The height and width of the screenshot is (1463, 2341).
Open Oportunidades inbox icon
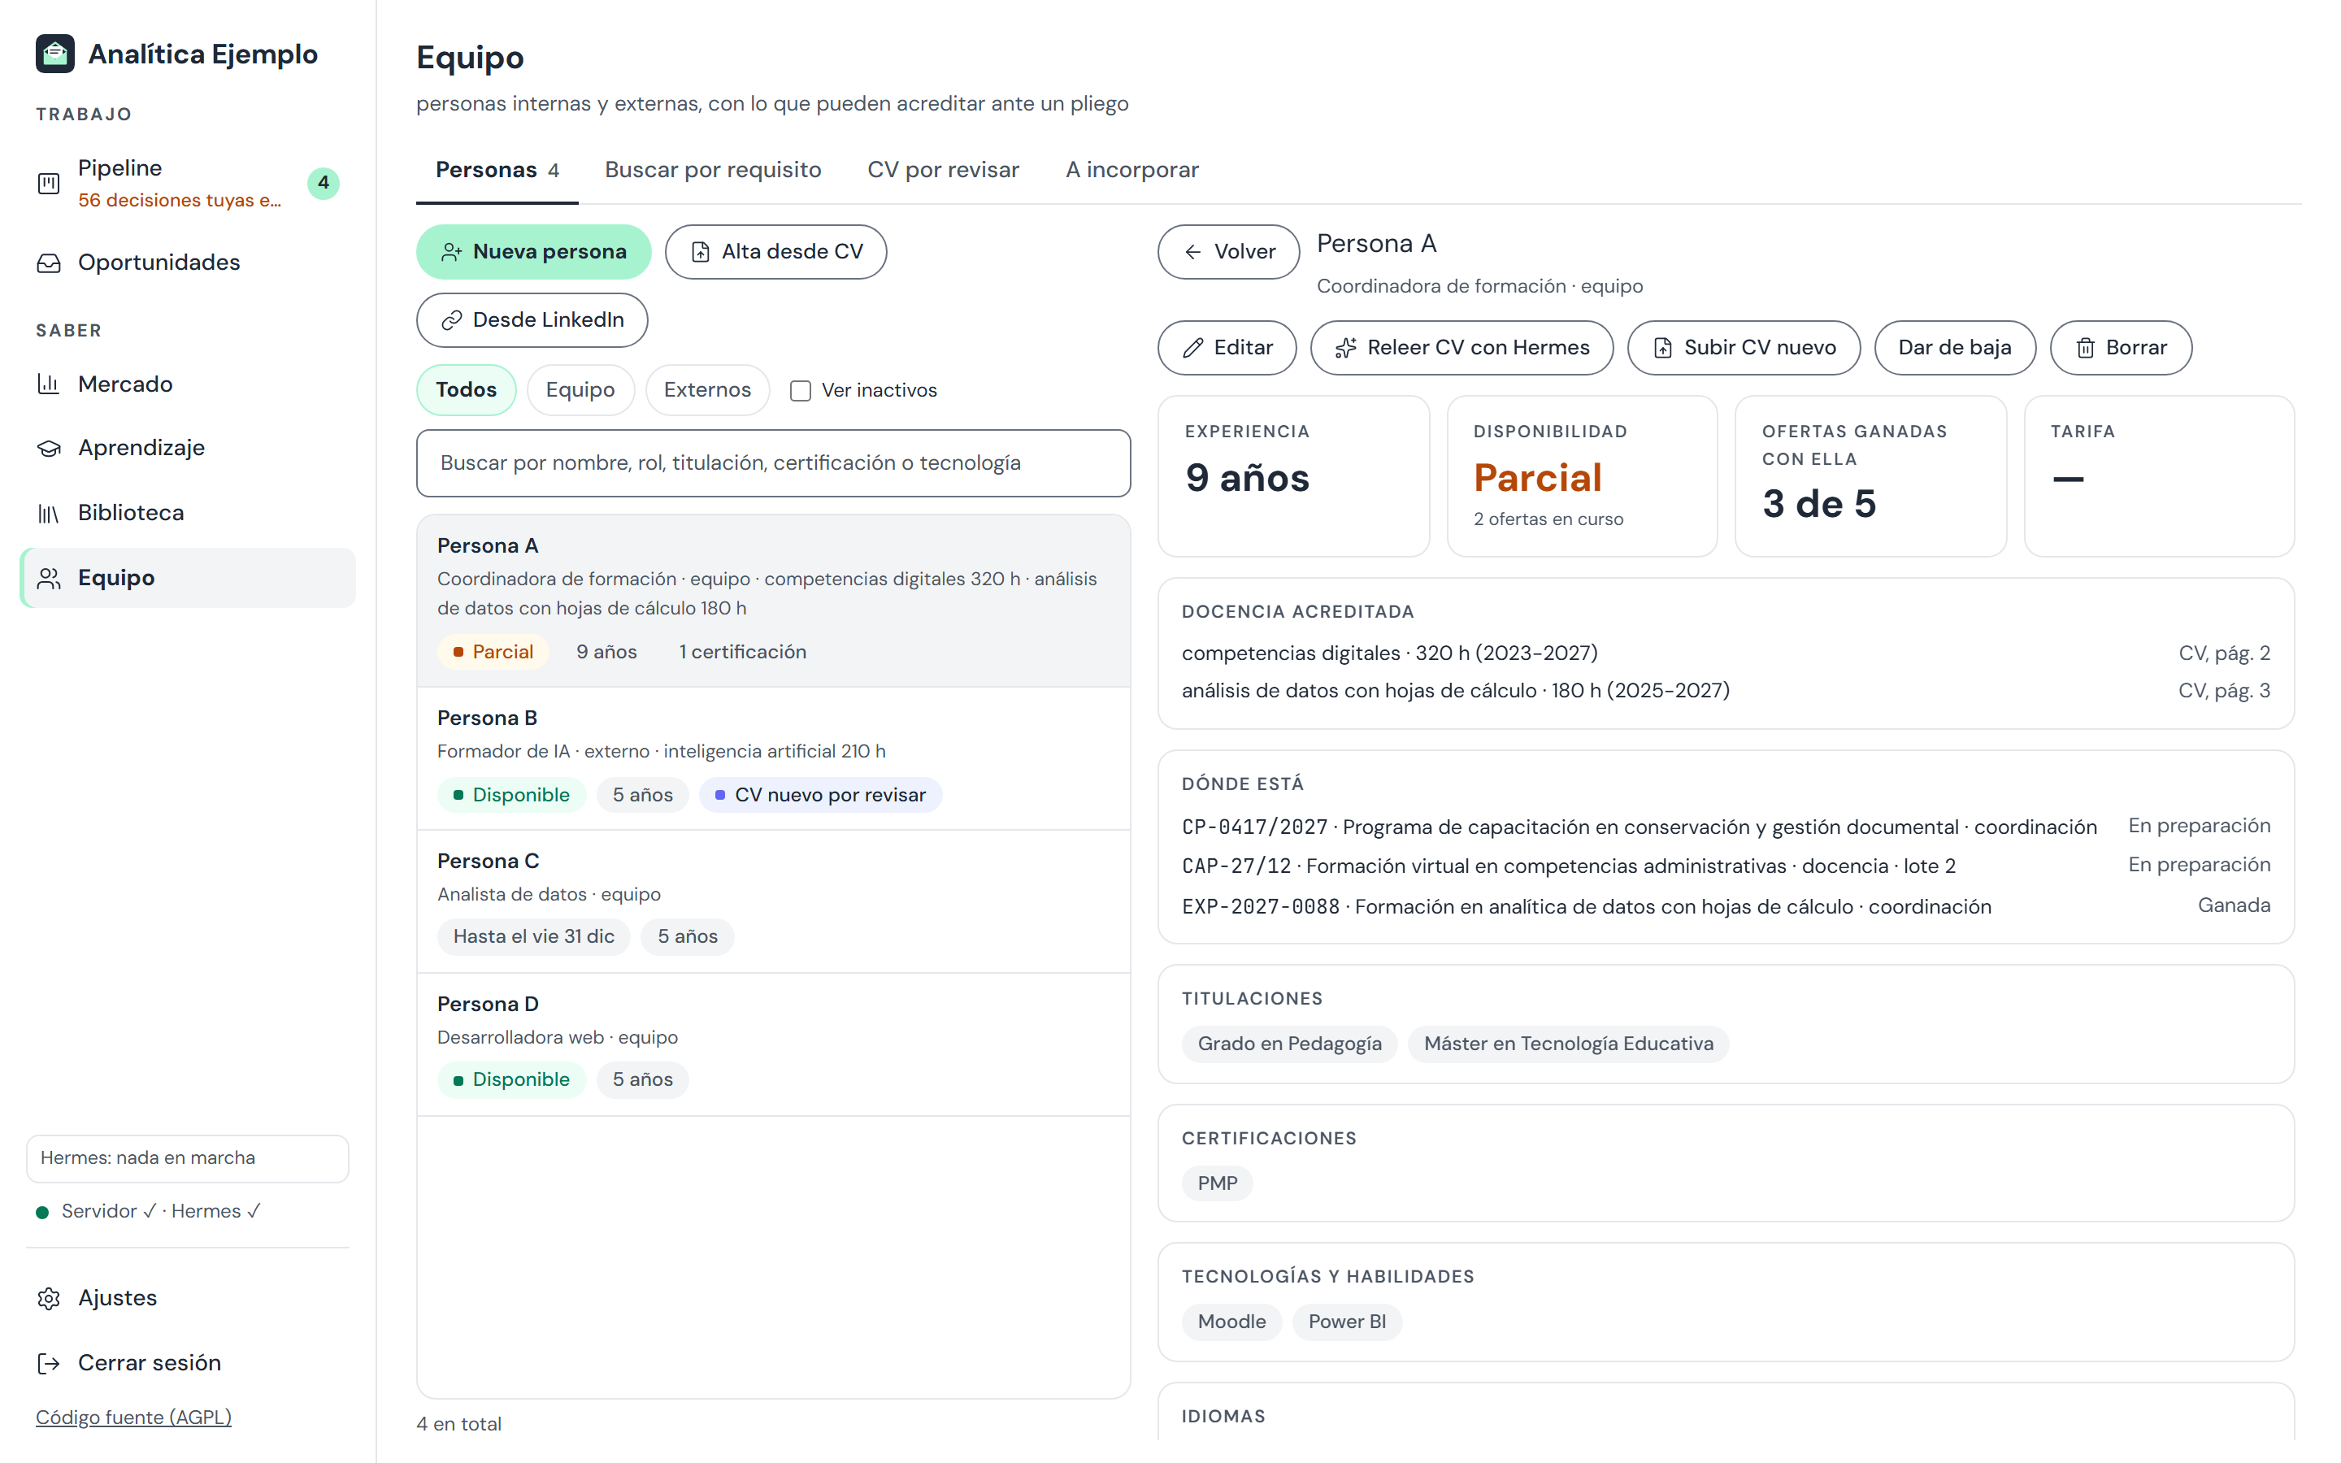click(x=49, y=263)
